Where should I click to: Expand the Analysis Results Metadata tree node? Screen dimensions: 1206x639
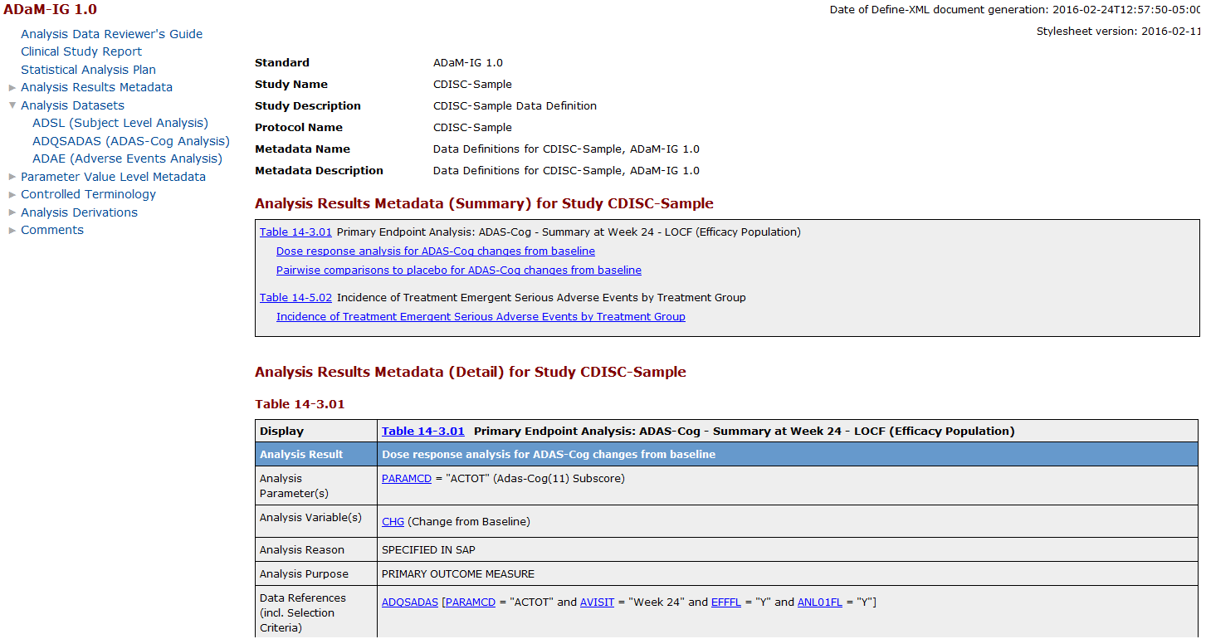pyautogui.click(x=12, y=88)
